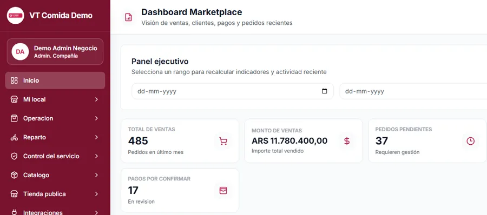Click the Mi local store icon
This screenshot has height=215, width=487.
point(14,99)
